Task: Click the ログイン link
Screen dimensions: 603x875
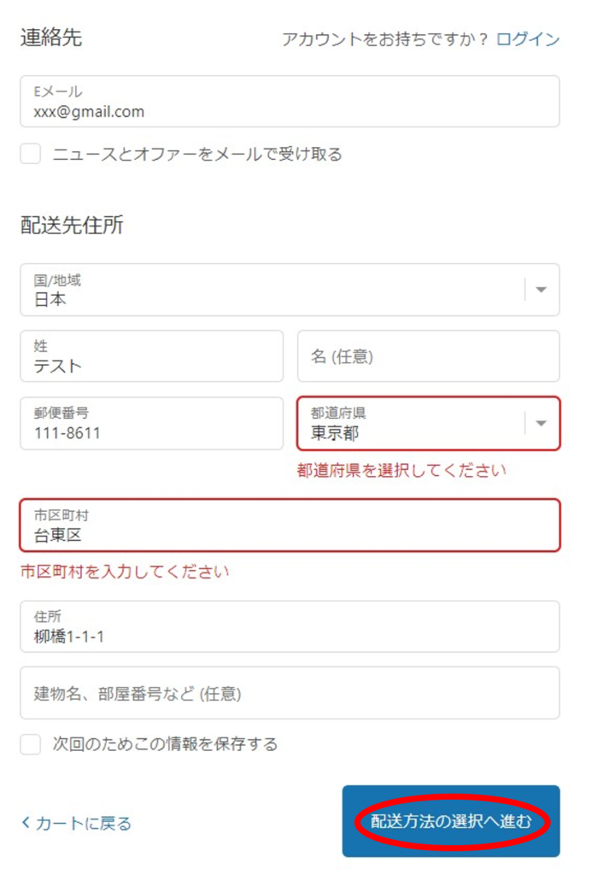Action: 528,39
